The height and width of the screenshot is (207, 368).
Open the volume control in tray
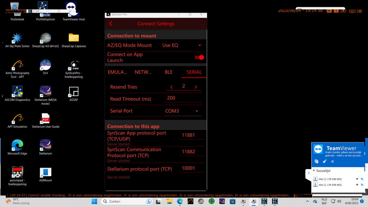click(x=339, y=201)
